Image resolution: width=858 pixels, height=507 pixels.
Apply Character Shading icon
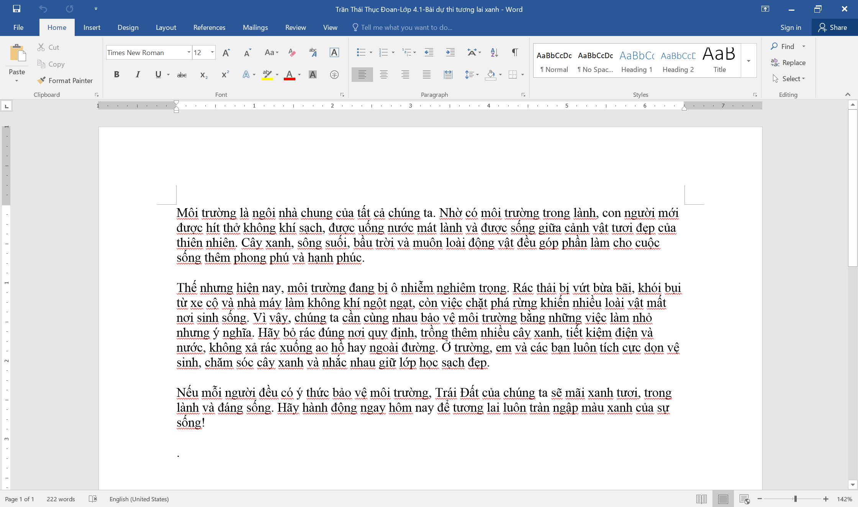pos(313,75)
